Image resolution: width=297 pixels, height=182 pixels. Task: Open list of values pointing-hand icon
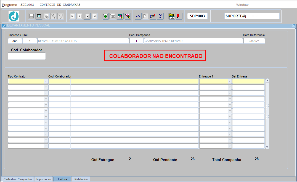click(x=153, y=16)
